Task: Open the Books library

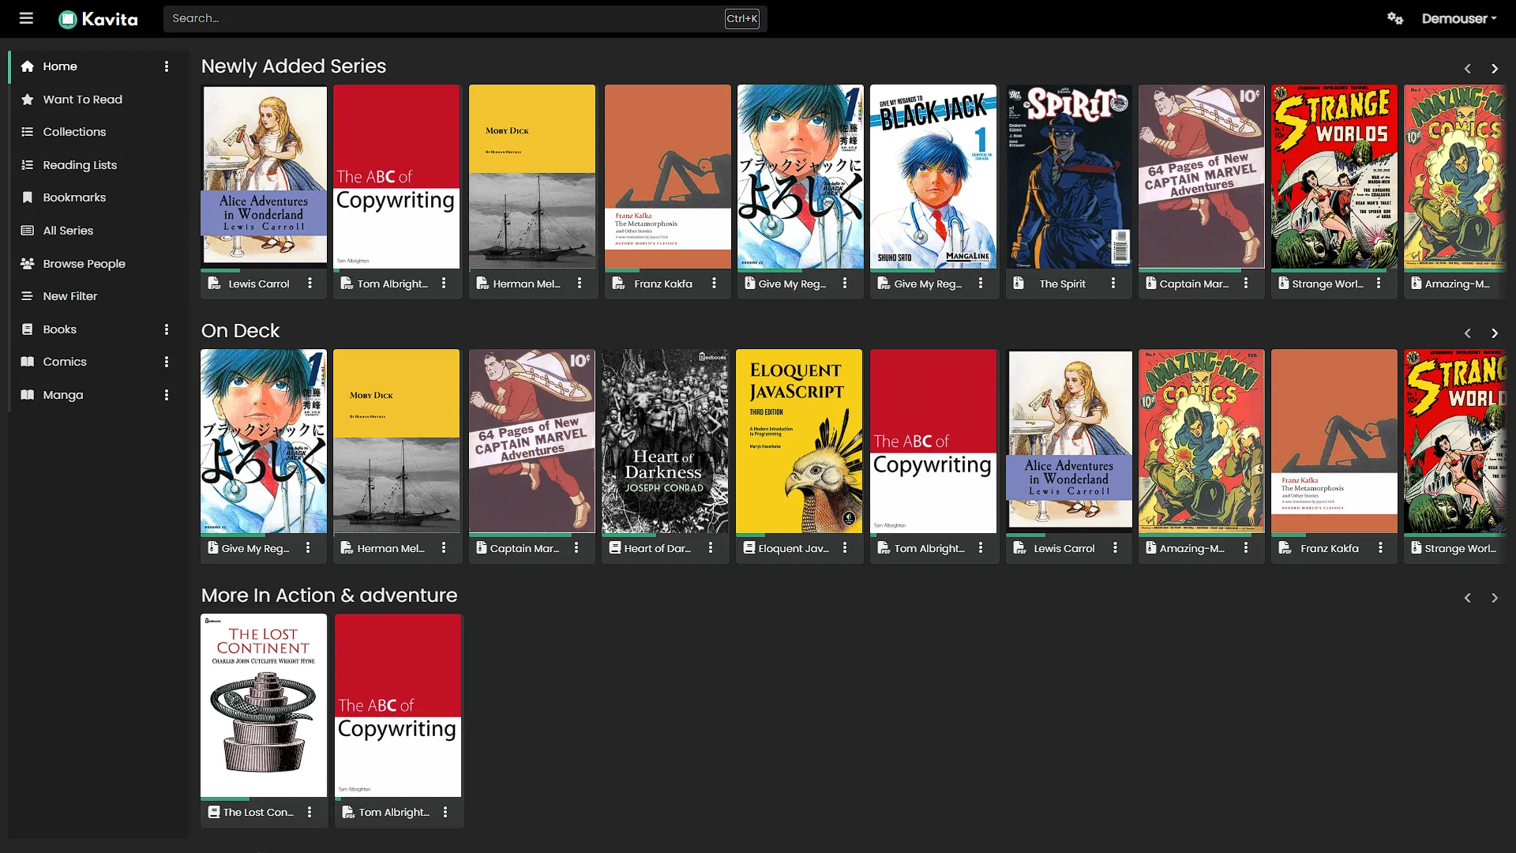Action: coord(60,329)
